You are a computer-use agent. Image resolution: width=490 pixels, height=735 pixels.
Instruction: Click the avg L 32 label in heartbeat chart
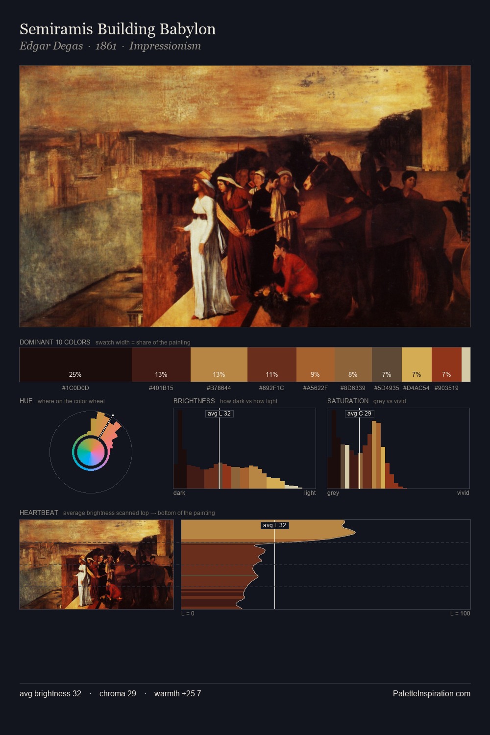point(274,525)
